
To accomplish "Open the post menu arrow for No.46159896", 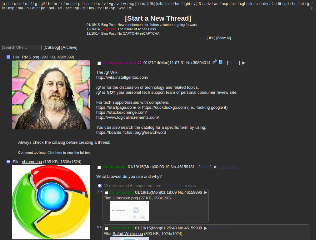I will point(206,192).
